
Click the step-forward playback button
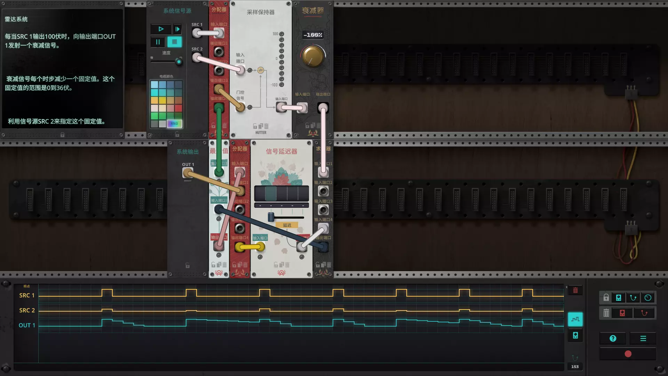point(177,29)
